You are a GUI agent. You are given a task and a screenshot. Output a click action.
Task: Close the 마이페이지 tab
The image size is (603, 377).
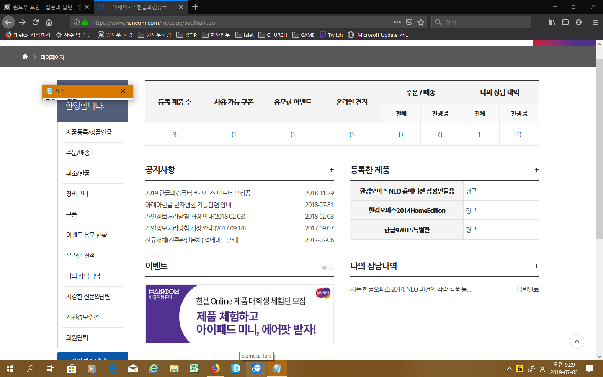pyautogui.click(x=180, y=7)
